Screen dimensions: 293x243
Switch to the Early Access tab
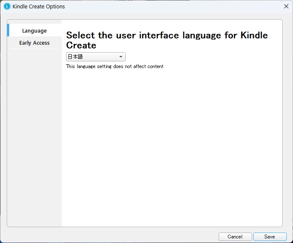click(x=35, y=43)
